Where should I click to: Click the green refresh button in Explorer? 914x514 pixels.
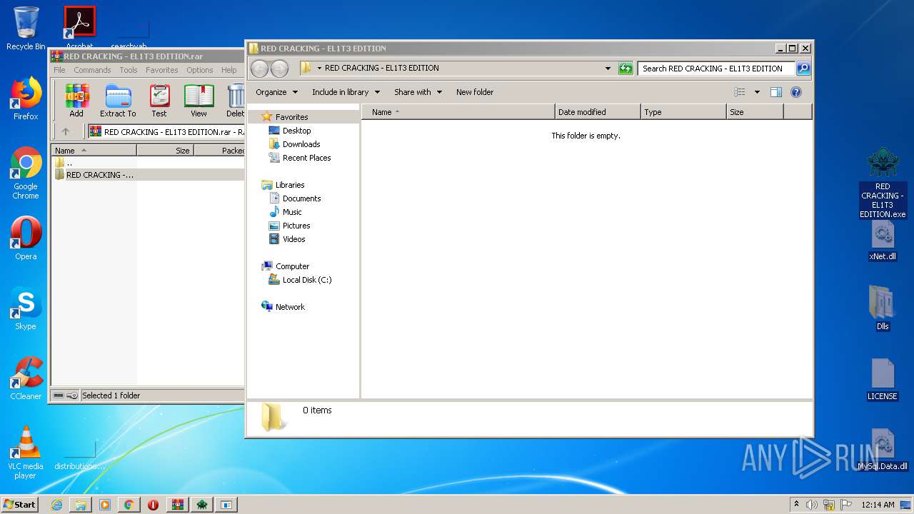coord(626,69)
